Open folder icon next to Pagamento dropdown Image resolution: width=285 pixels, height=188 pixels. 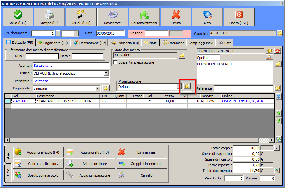pos(106,88)
